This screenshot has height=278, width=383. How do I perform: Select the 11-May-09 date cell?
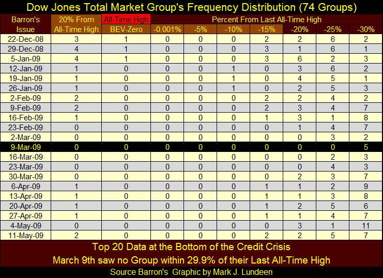(x=26, y=234)
